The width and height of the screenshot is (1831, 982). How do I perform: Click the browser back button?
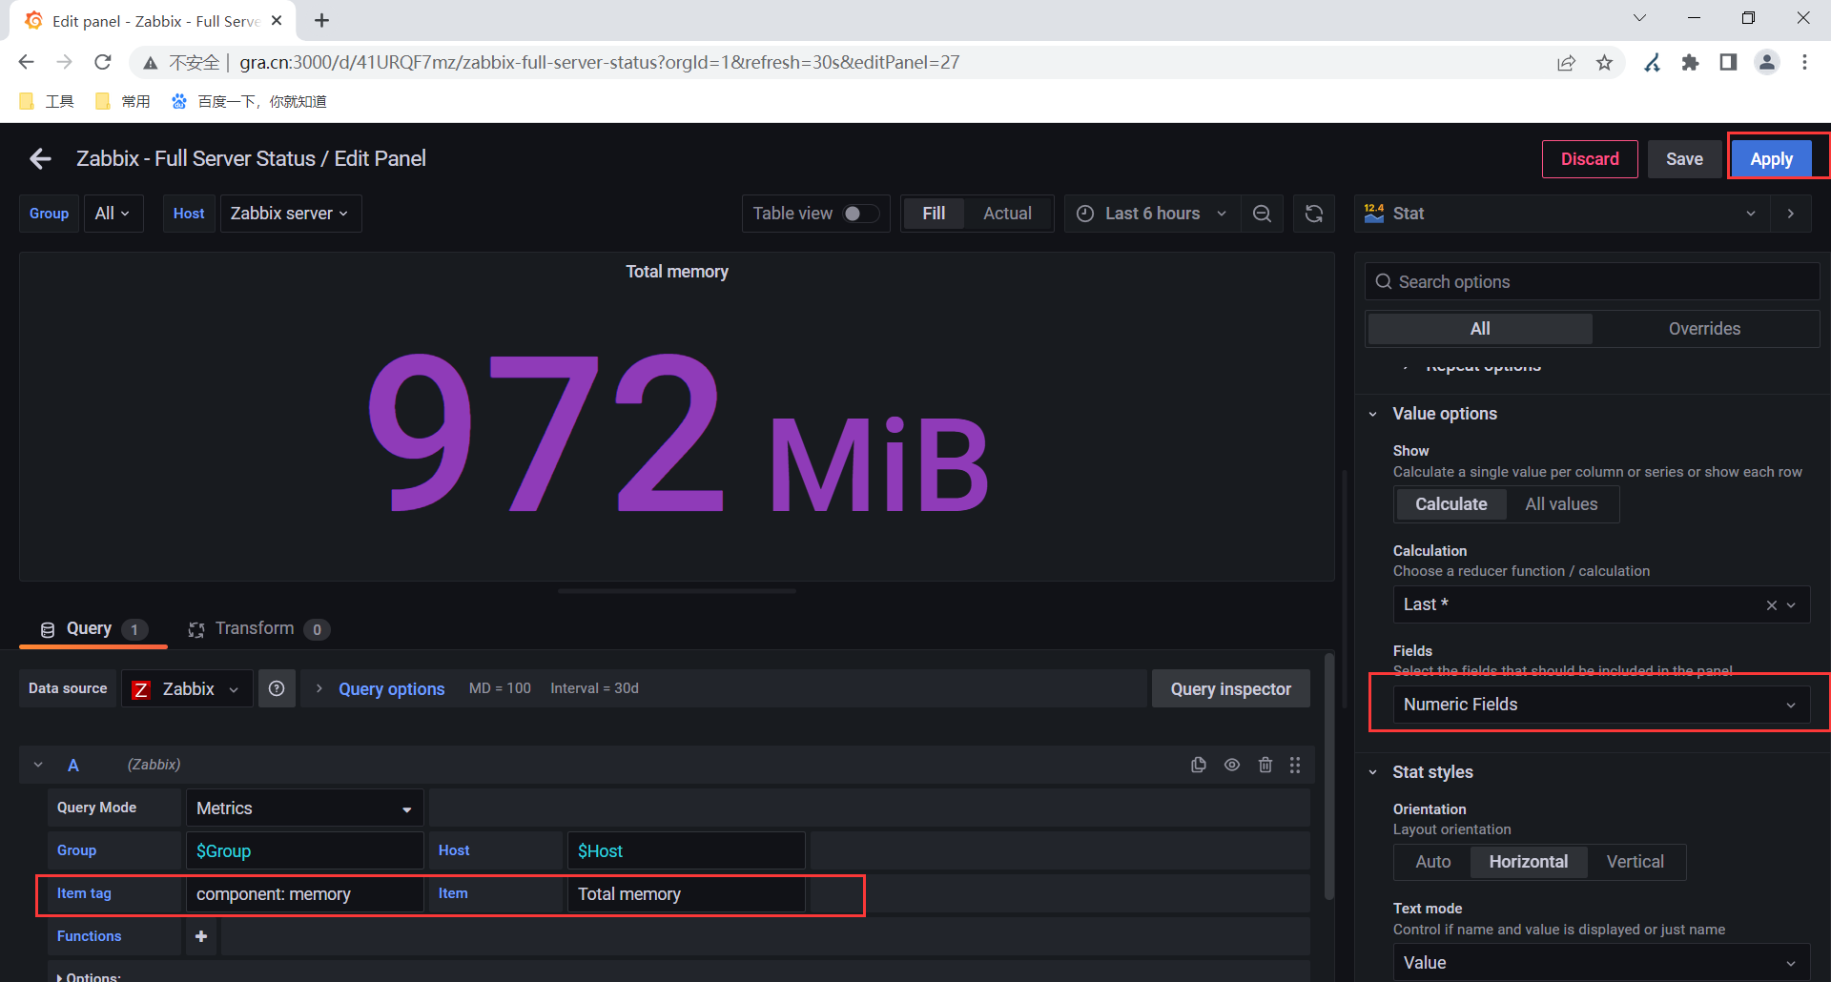(27, 62)
